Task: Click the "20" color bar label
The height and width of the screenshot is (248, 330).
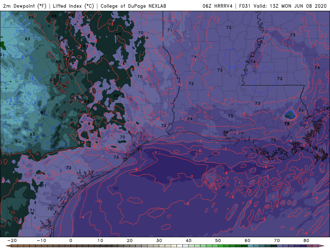Action: click(x=130, y=241)
